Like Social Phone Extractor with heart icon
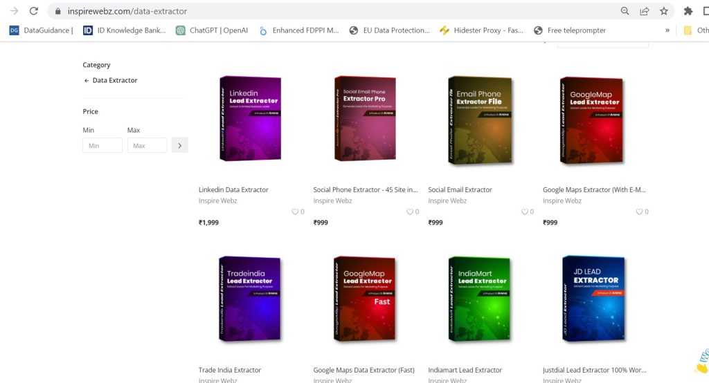The width and height of the screenshot is (709, 383). 410,212
